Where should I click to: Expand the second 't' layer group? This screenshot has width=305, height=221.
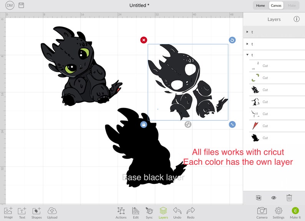point(247,44)
